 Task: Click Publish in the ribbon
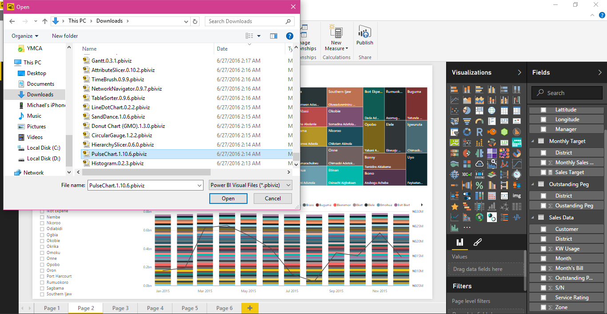tap(365, 35)
